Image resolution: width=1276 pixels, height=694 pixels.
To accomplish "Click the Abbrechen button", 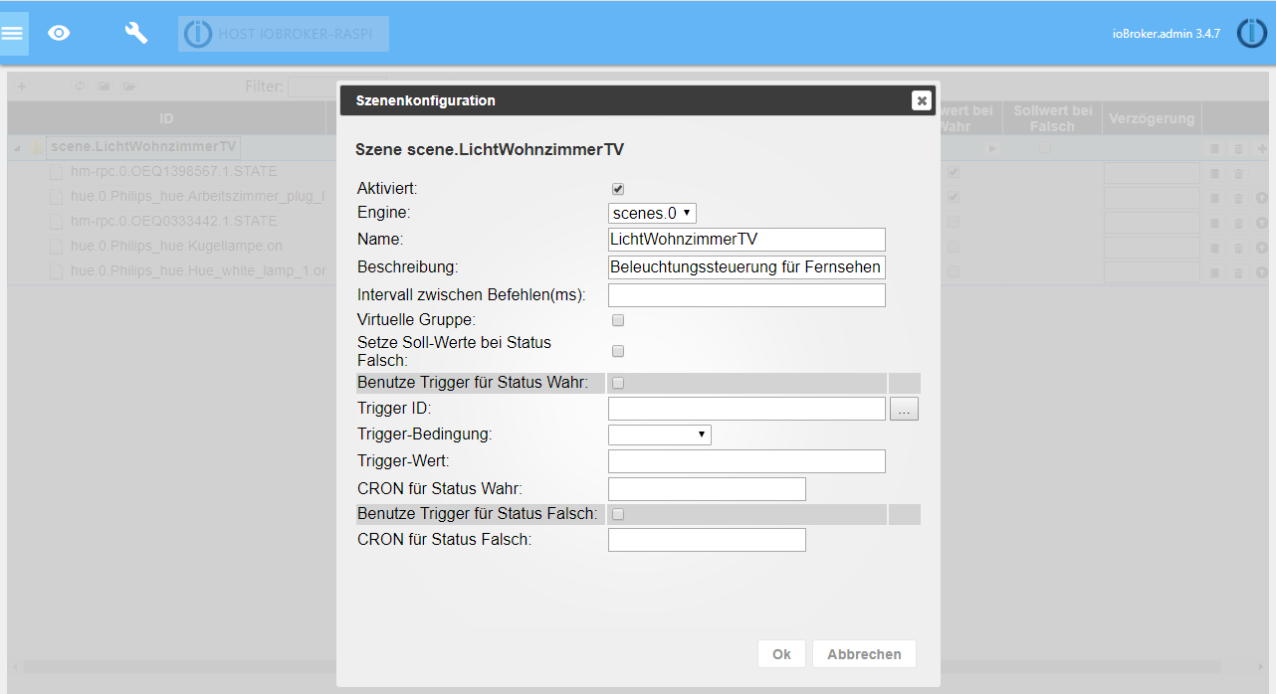I will tap(864, 654).
